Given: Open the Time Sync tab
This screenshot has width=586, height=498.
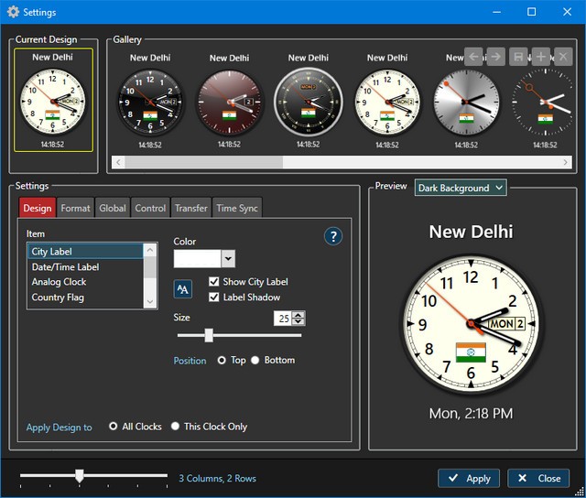Looking at the screenshot, I should click(237, 209).
